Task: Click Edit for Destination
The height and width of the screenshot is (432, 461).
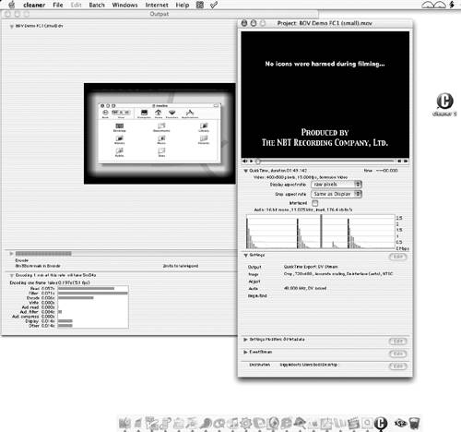Action: click(398, 366)
